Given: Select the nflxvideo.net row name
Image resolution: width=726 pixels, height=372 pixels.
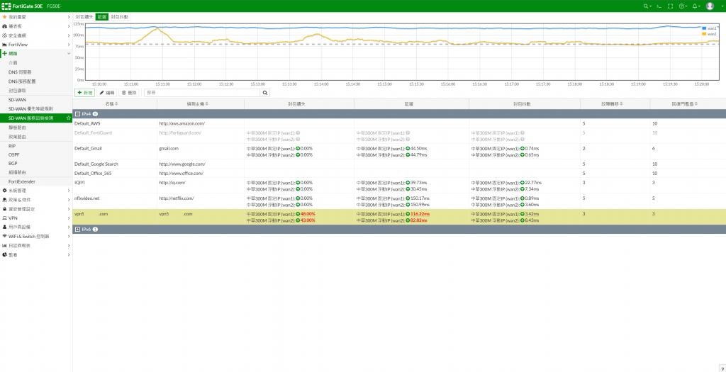Looking at the screenshot, I should point(87,198).
